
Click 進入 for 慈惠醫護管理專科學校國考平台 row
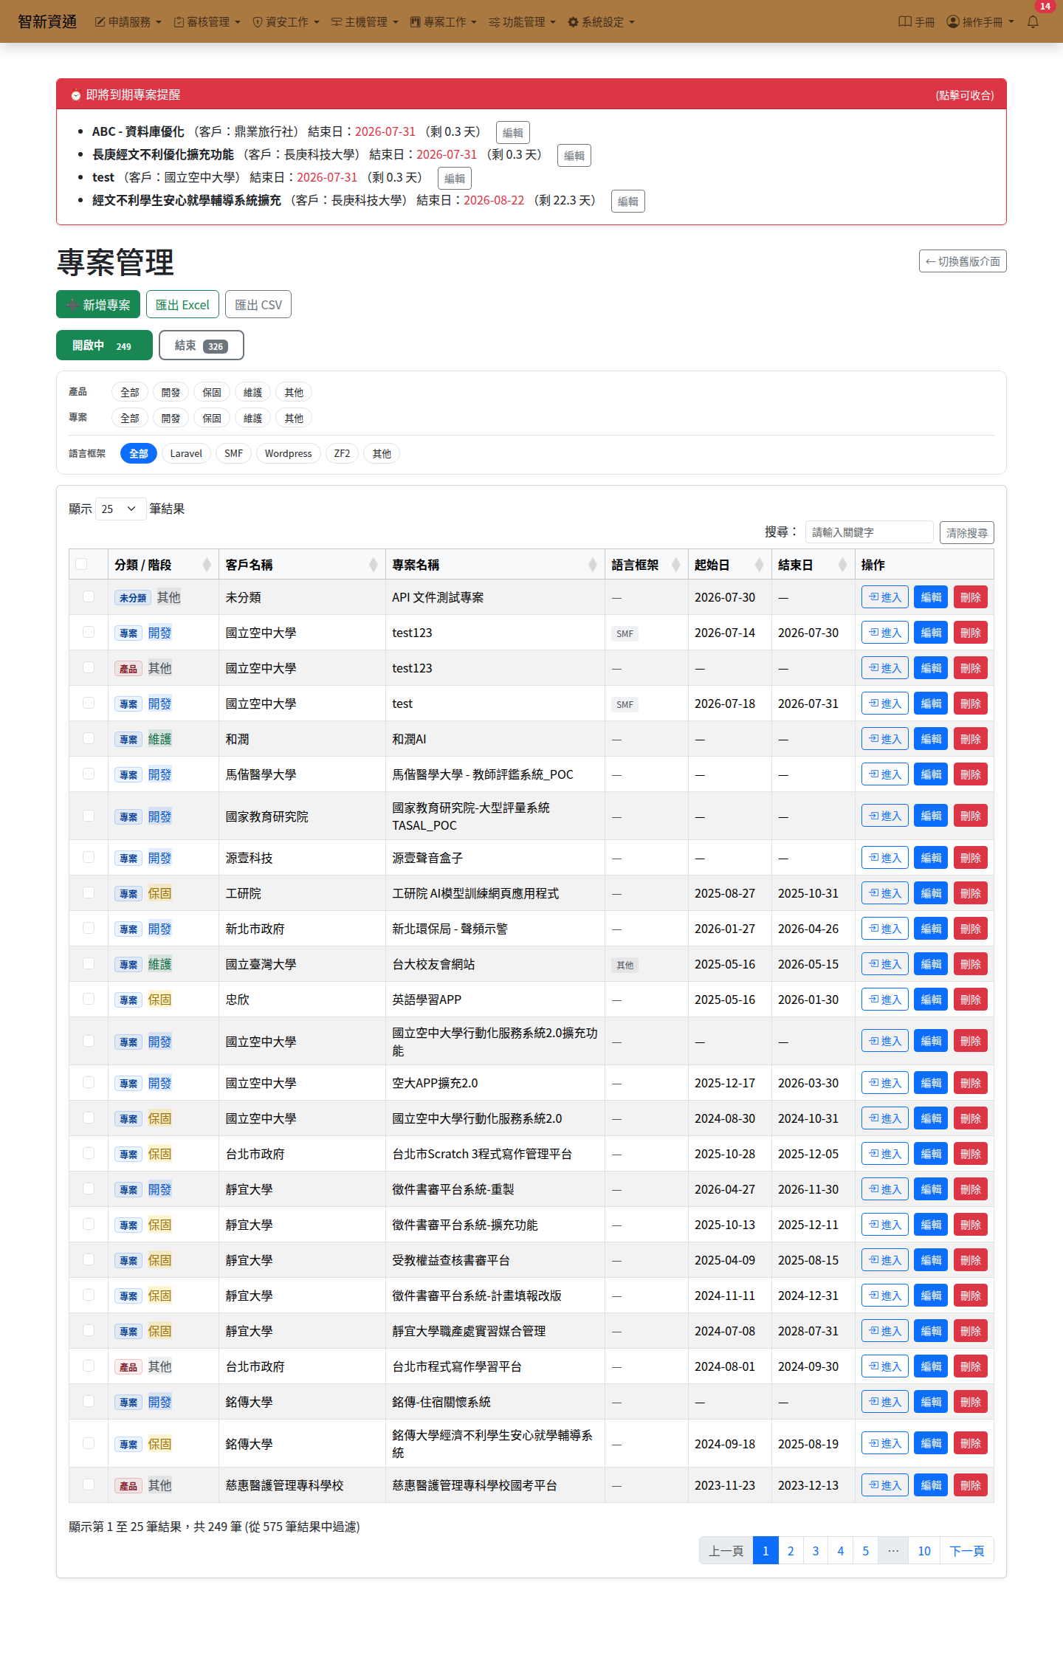[x=884, y=1485]
